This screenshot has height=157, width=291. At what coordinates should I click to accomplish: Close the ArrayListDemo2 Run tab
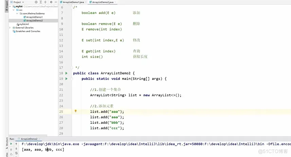[39, 139]
